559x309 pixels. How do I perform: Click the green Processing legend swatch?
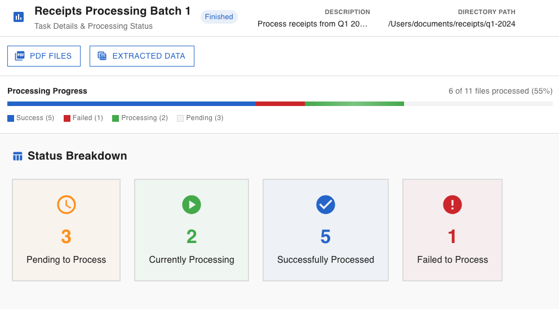[x=116, y=118]
